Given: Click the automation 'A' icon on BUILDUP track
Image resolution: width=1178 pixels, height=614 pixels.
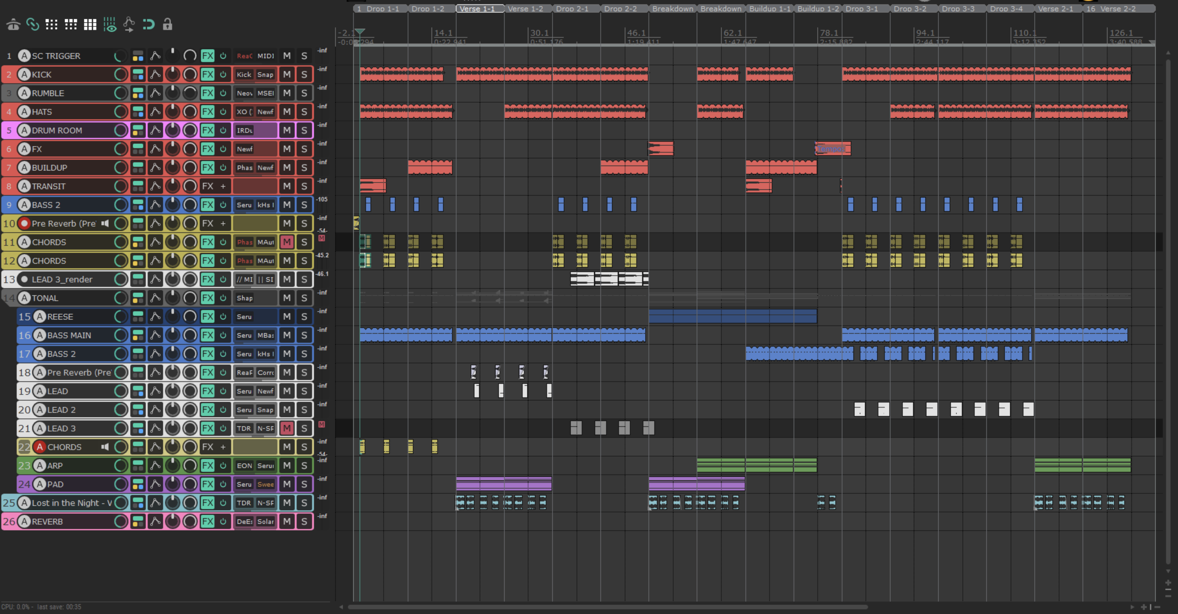Looking at the screenshot, I should pyautogui.click(x=24, y=168).
